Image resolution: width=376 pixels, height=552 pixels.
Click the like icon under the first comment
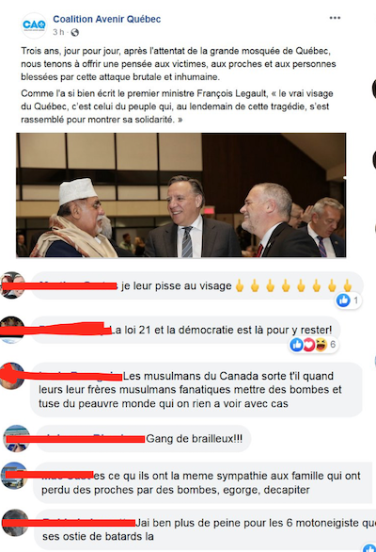[x=343, y=300]
